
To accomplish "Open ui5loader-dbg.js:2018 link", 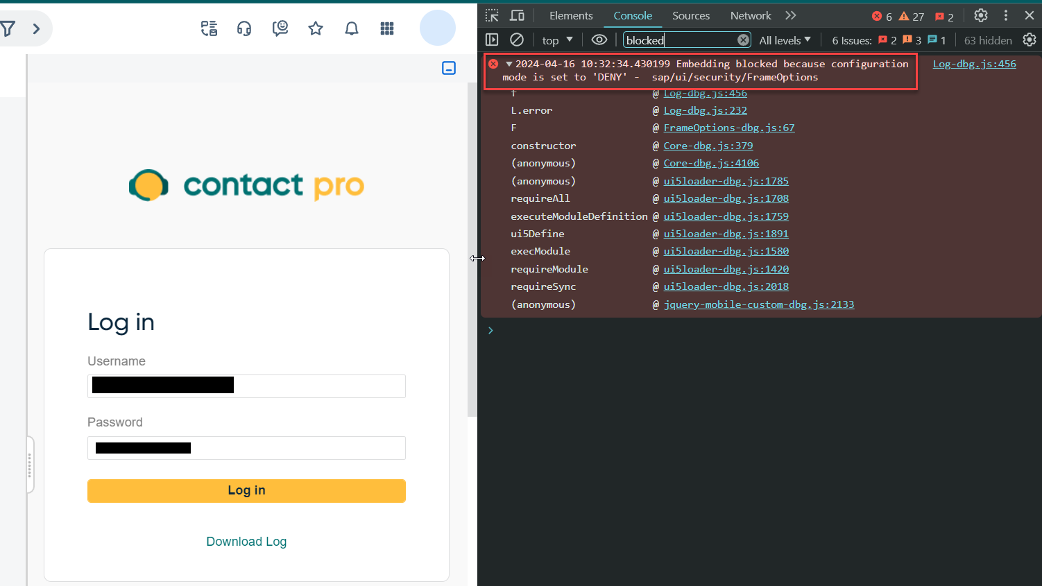I will point(726,286).
